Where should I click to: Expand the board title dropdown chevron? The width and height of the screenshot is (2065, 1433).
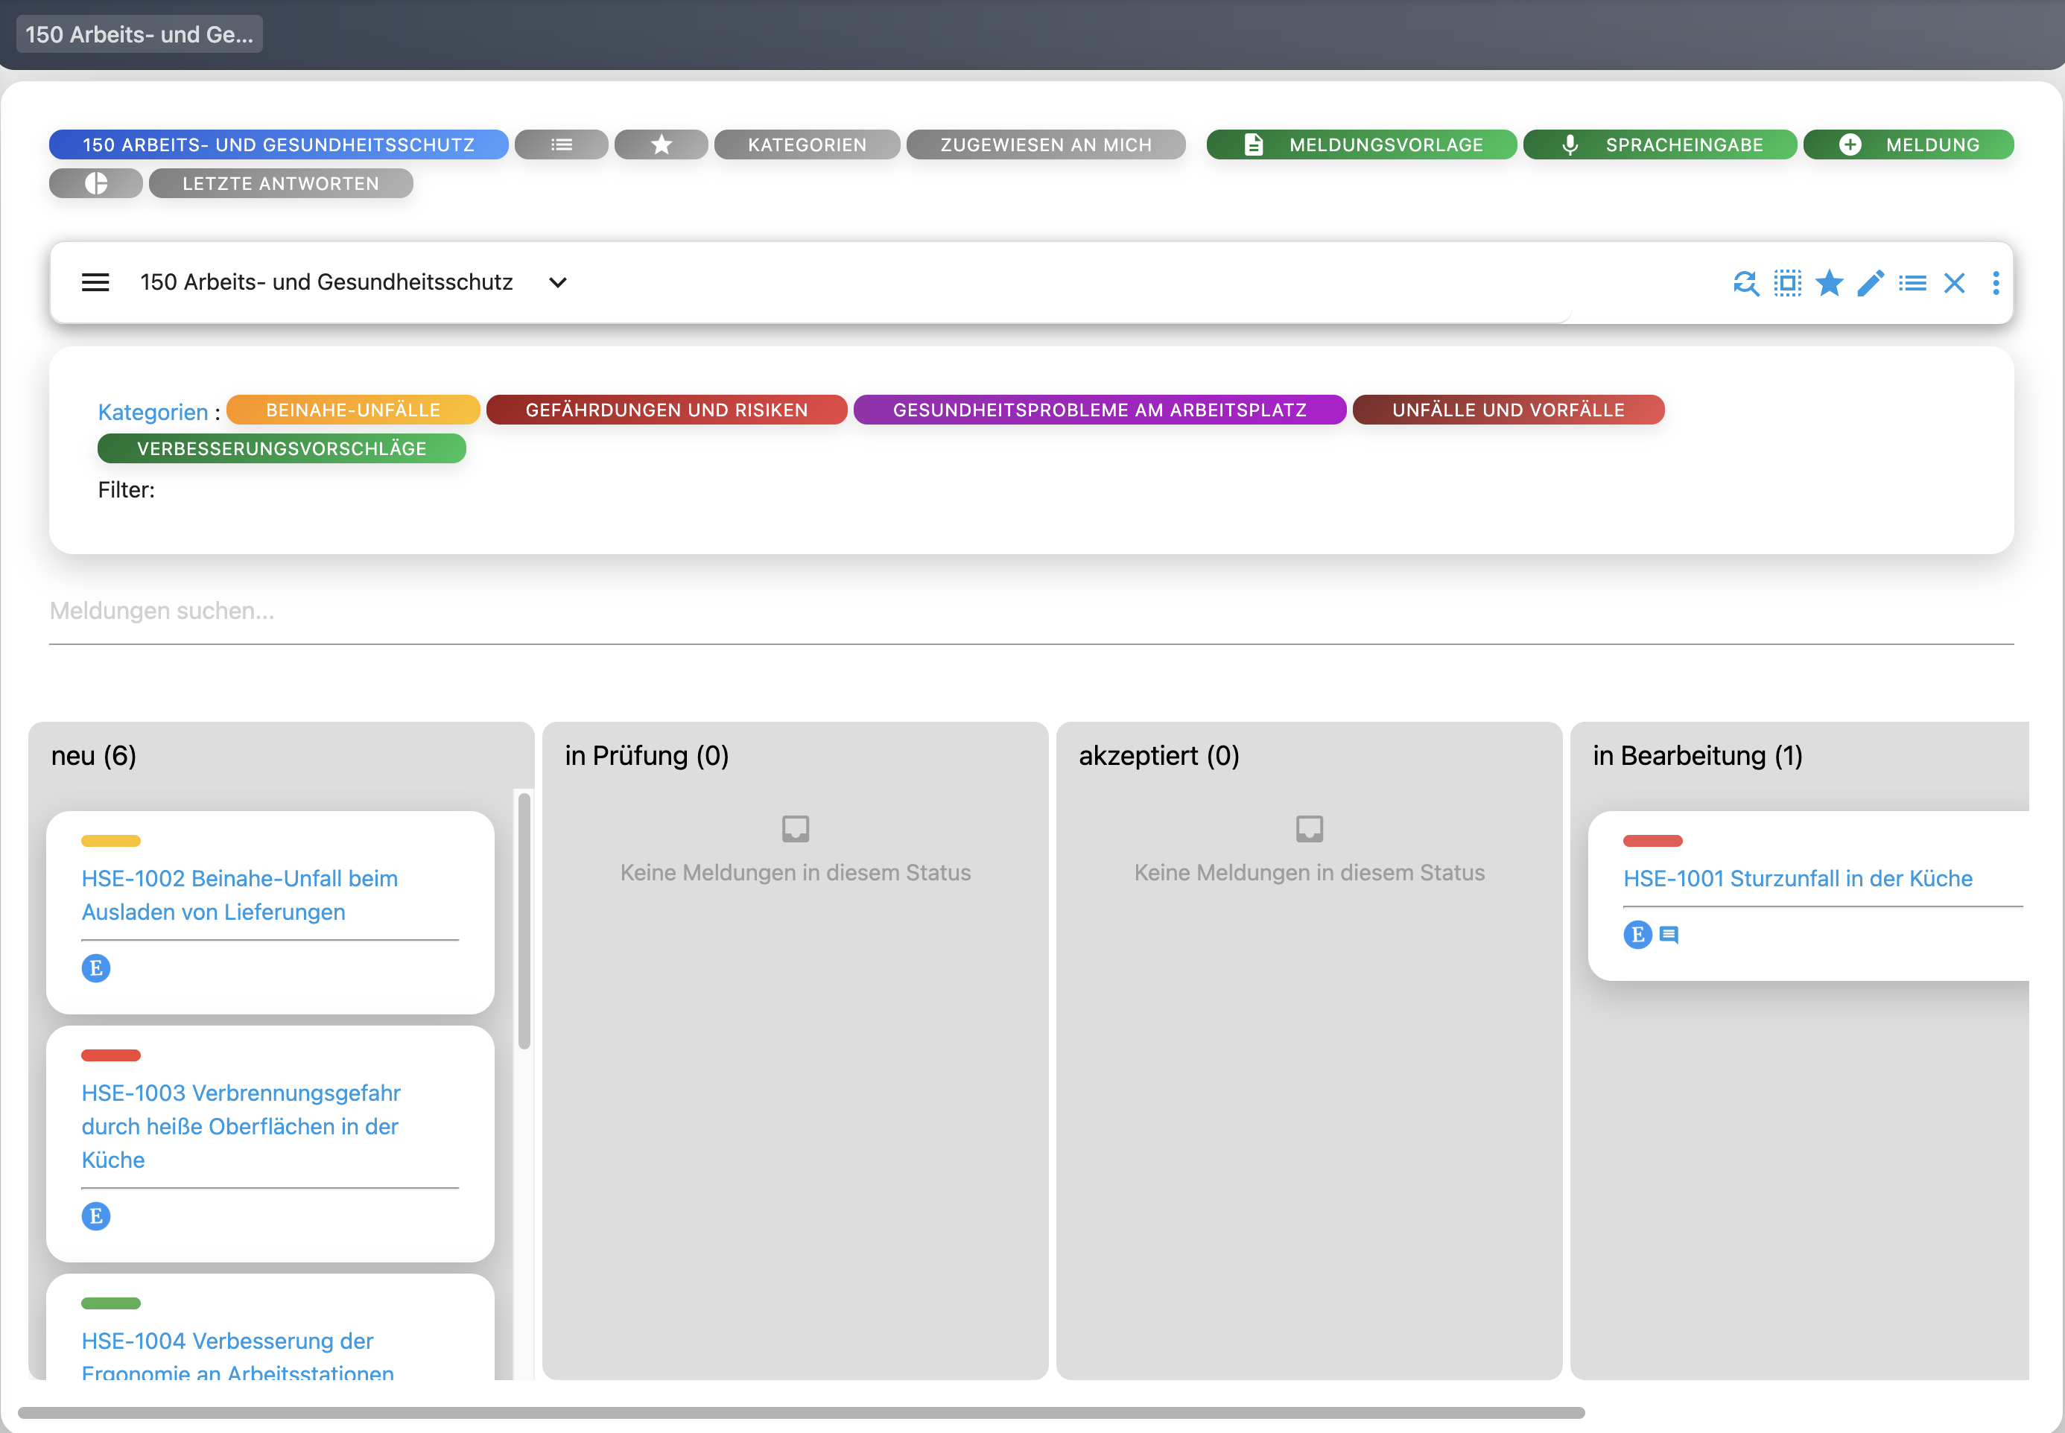point(557,283)
